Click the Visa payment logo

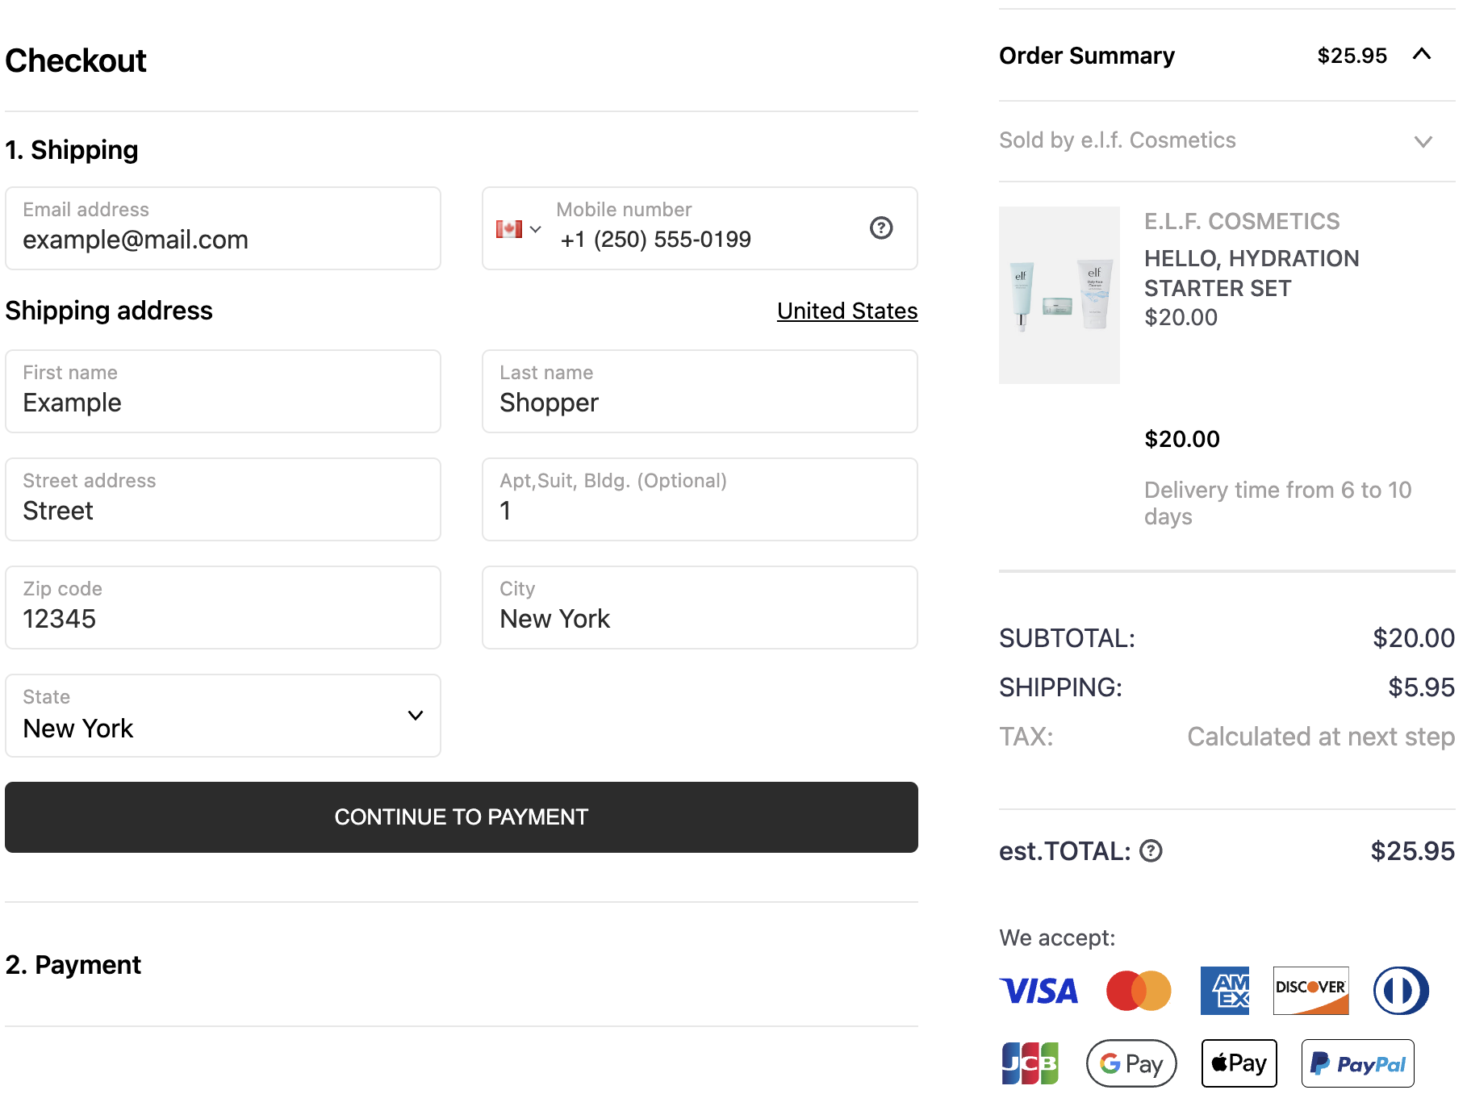[1039, 991]
